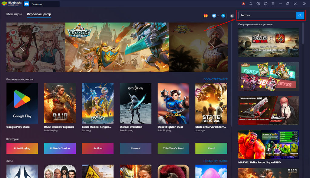Click the anime girls banner image

[x=36, y=47]
